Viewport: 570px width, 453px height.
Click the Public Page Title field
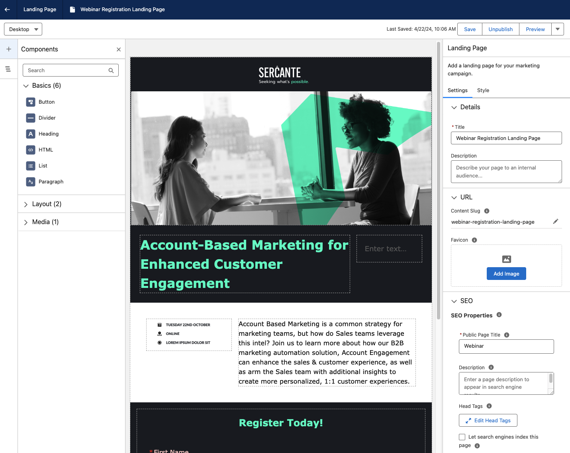506,346
